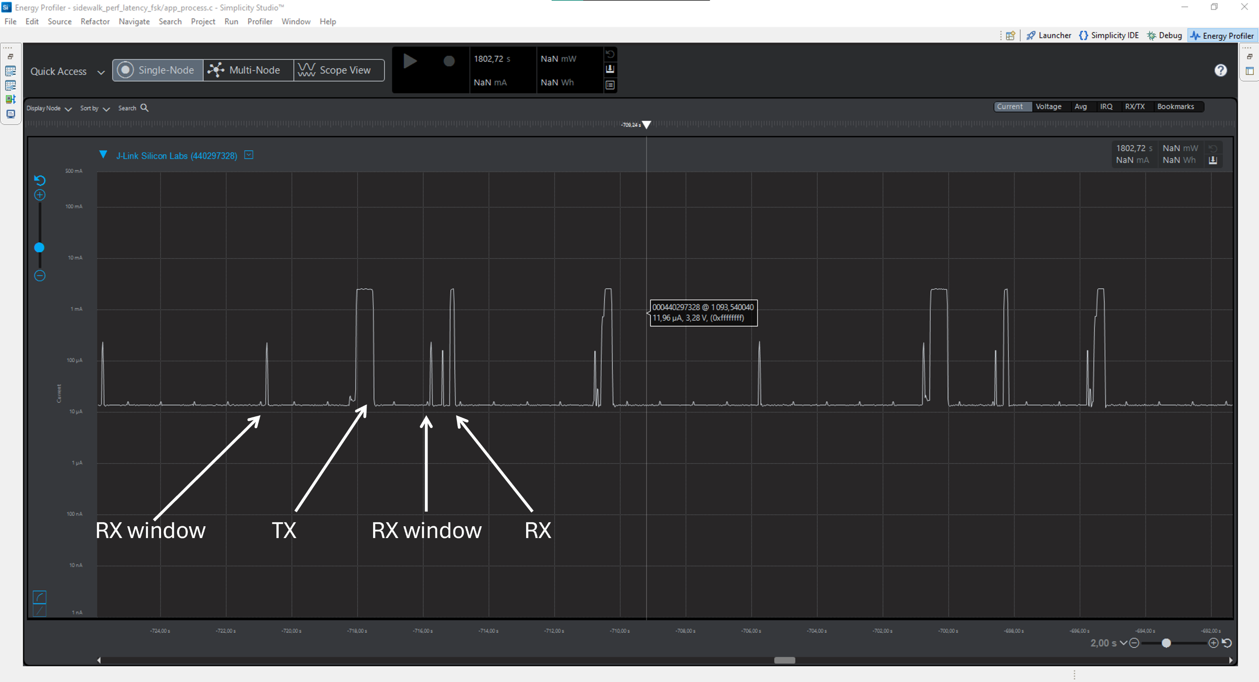Open the Quick Access dropdown
This screenshot has width=1259, height=682.
coord(101,72)
